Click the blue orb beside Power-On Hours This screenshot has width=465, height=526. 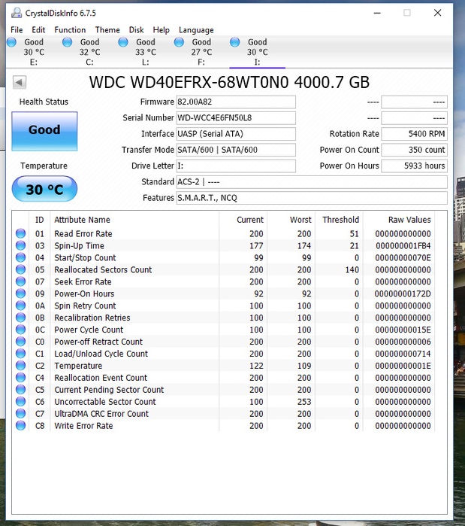(x=21, y=293)
